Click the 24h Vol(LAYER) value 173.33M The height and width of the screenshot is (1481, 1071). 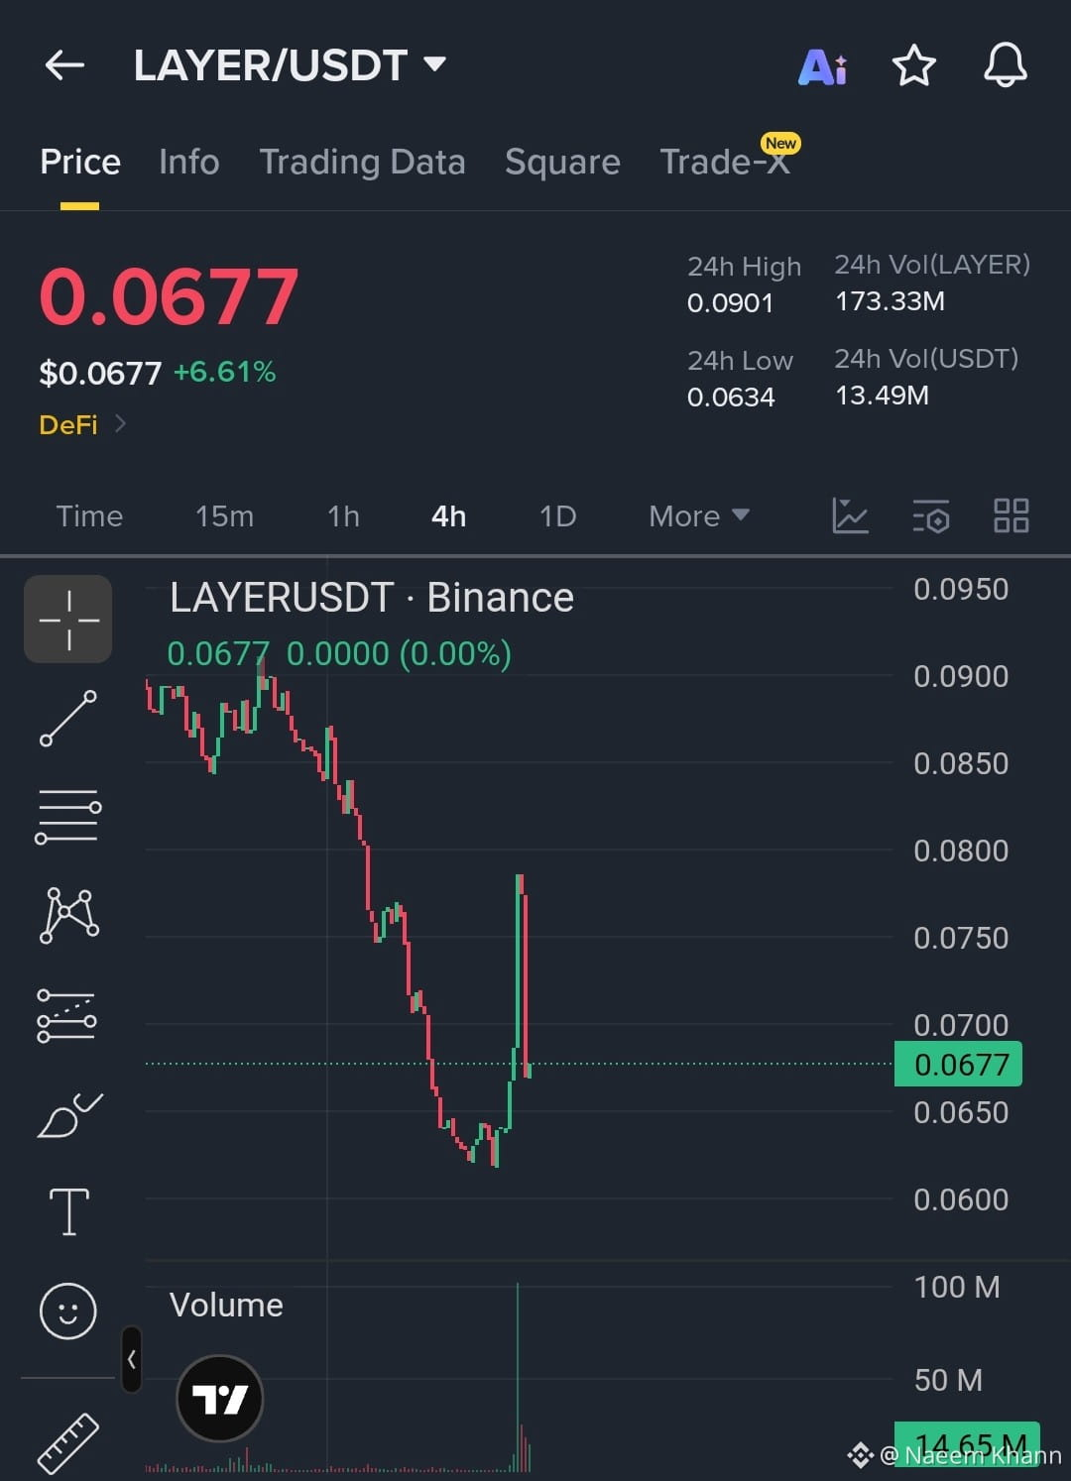[890, 300]
